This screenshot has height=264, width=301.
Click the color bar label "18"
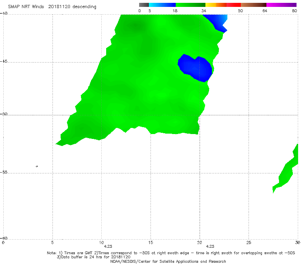click(x=175, y=11)
